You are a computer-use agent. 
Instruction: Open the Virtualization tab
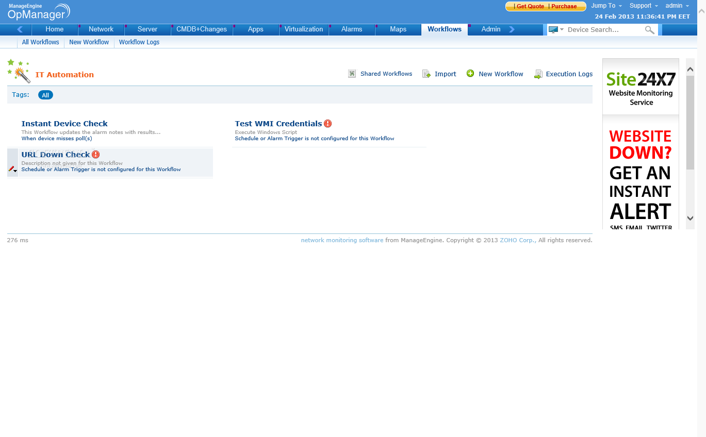click(x=304, y=29)
